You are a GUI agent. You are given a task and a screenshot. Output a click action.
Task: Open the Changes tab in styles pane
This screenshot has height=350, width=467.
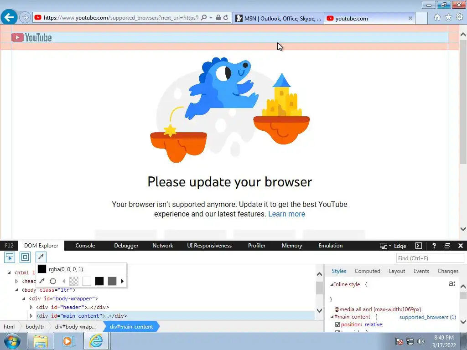[448, 271]
